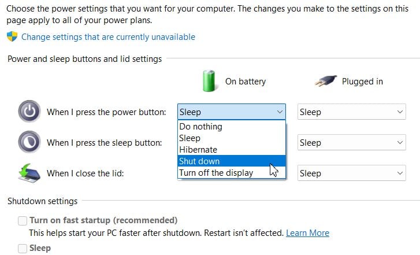Click the power plug icon
Screen dimensions: 420x255
click(326, 81)
